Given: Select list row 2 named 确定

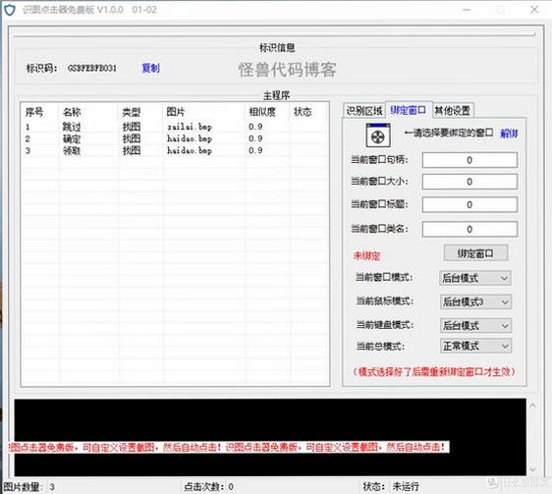Looking at the screenshot, I should coord(175,138).
